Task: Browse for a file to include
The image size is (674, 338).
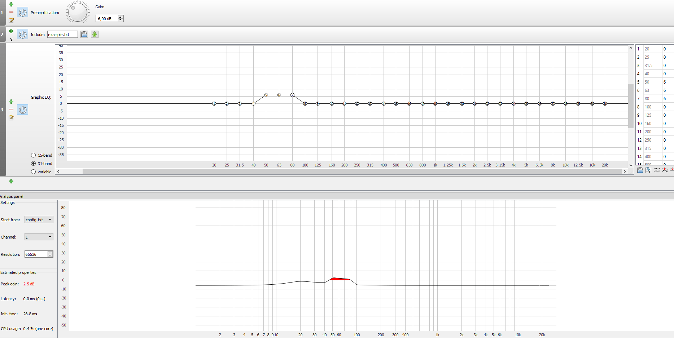Action: 84,34
